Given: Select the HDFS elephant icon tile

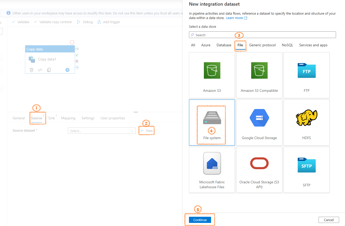Looking at the screenshot, I should [x=306, y=122].
